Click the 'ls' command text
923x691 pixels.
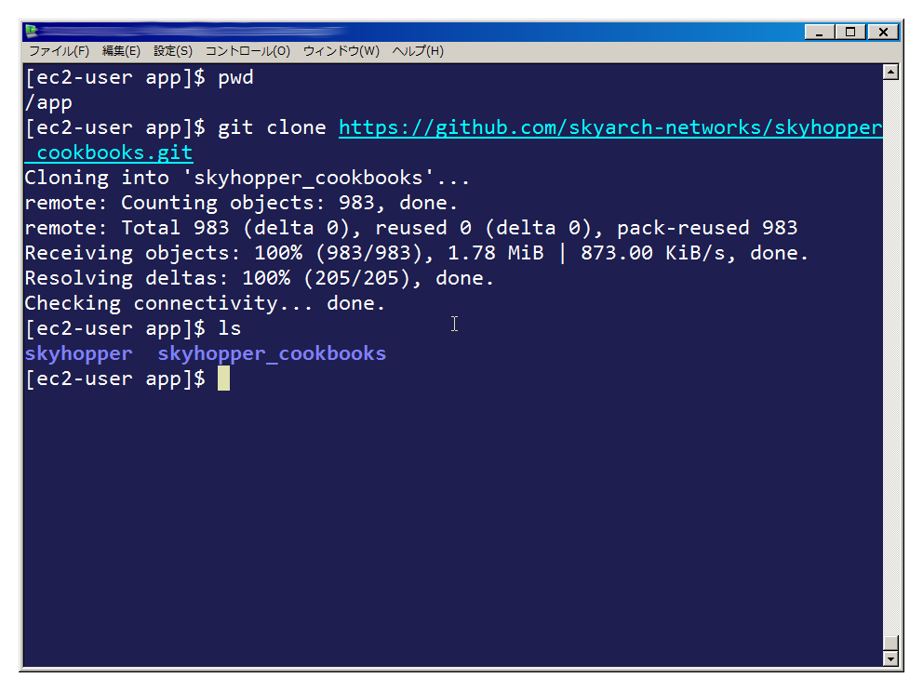pos(230,328)
